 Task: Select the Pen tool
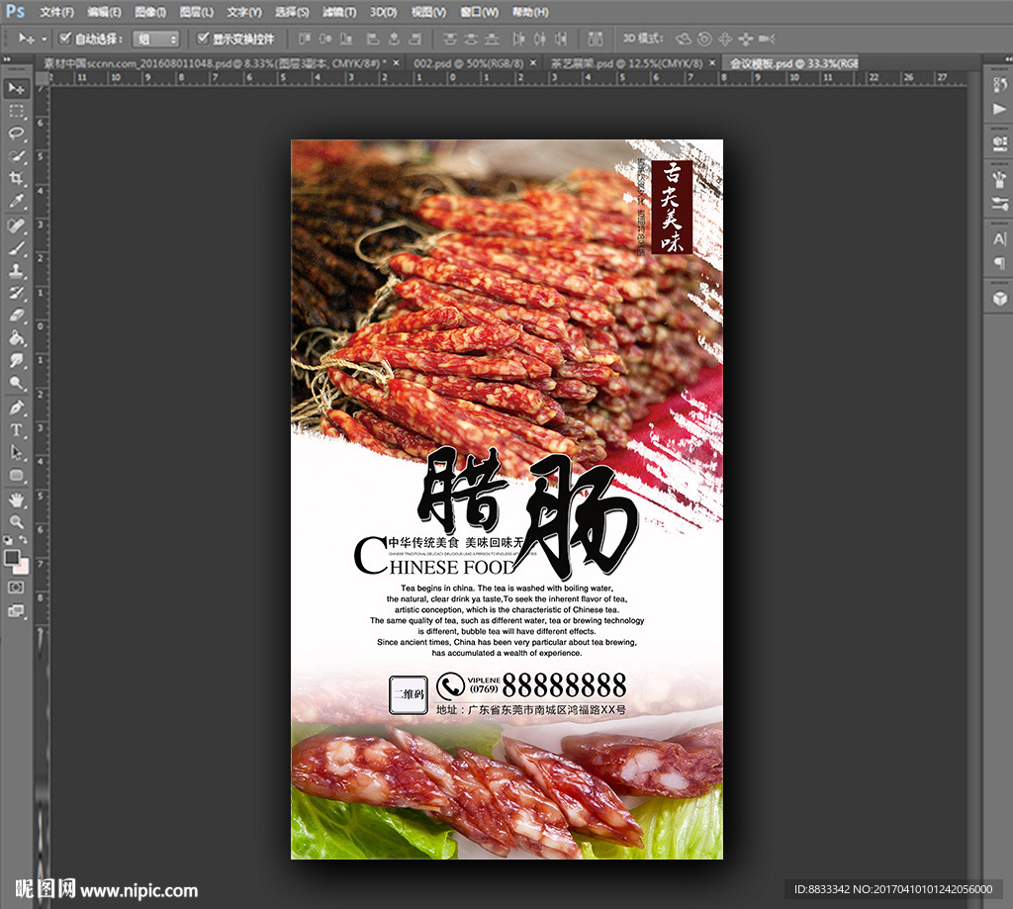click(x=16, y=408)
